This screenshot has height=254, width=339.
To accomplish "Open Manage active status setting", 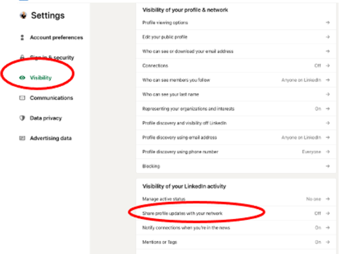I will [236, 199].
